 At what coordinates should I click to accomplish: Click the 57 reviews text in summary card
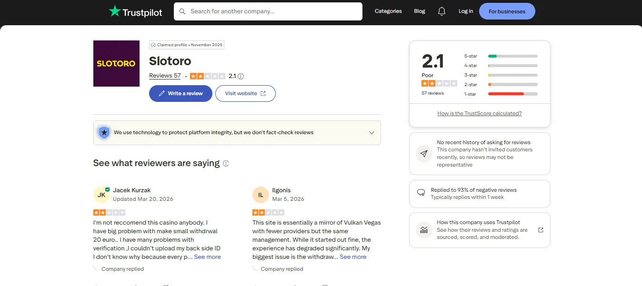[433, 93]
